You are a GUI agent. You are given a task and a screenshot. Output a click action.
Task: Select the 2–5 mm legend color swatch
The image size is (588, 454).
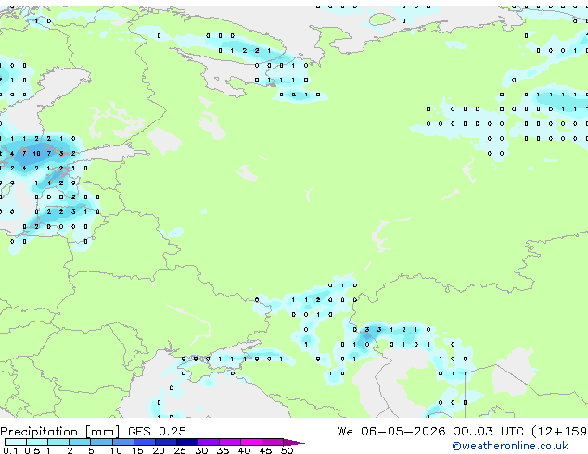(80, 442)
